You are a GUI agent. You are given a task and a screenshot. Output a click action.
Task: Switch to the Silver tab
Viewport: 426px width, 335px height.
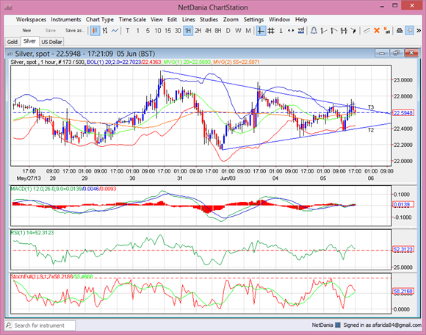coord(29,41)
